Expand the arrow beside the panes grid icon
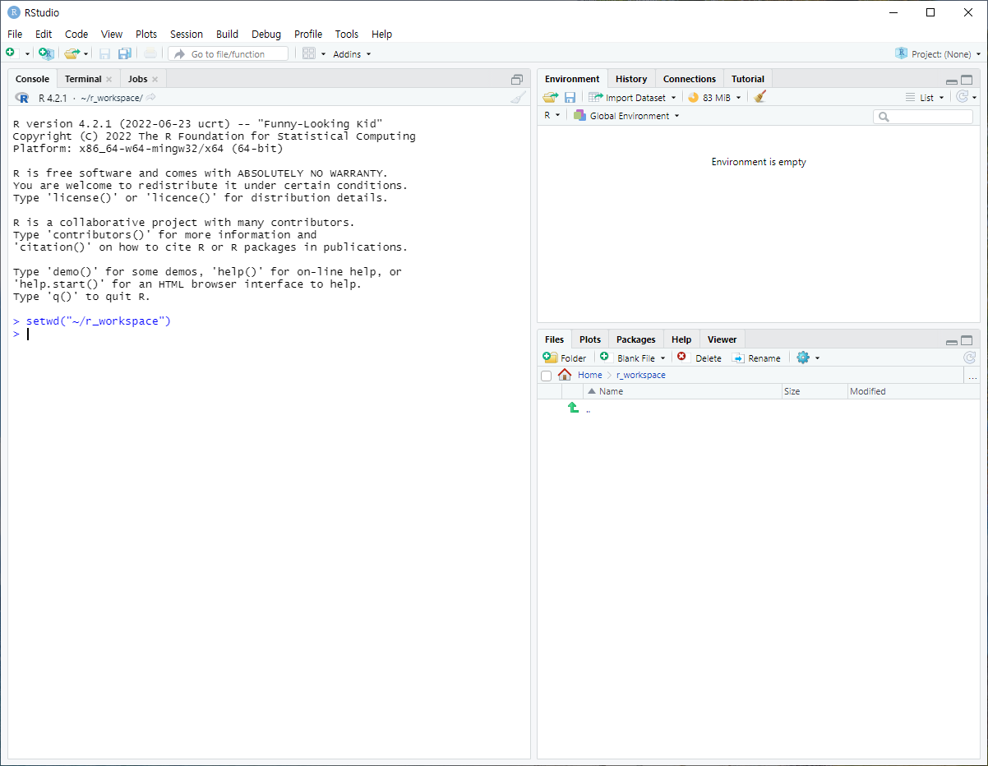 323,54
